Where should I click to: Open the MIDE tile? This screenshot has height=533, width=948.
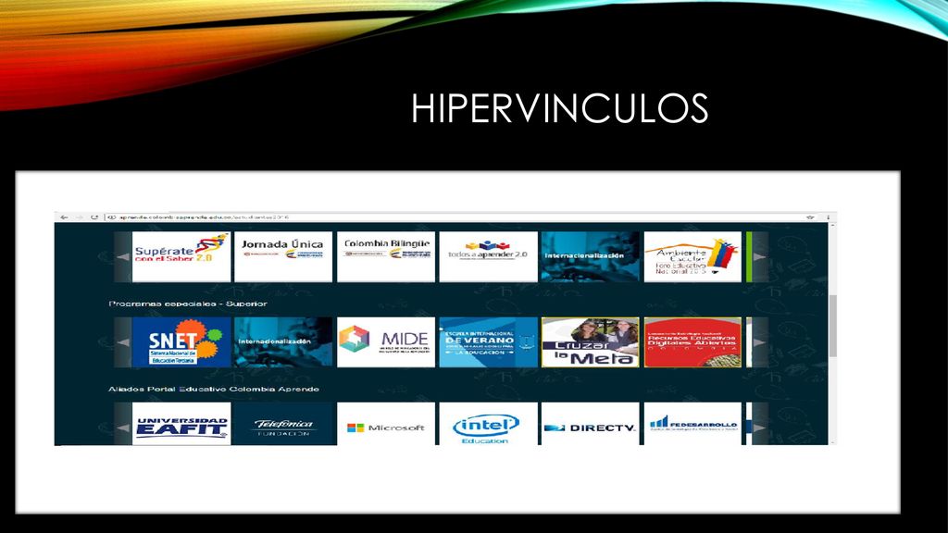coord(386,342)
